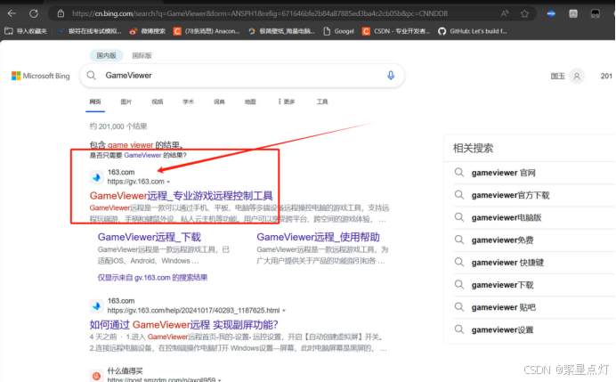
Task: Open 如何通过 GameViewer远程 实现副屏功能 result
Action: pos(184,325)
